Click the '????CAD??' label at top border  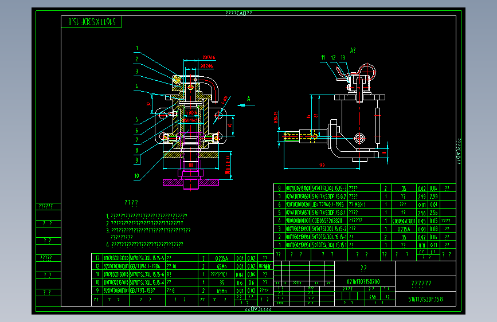238,13
